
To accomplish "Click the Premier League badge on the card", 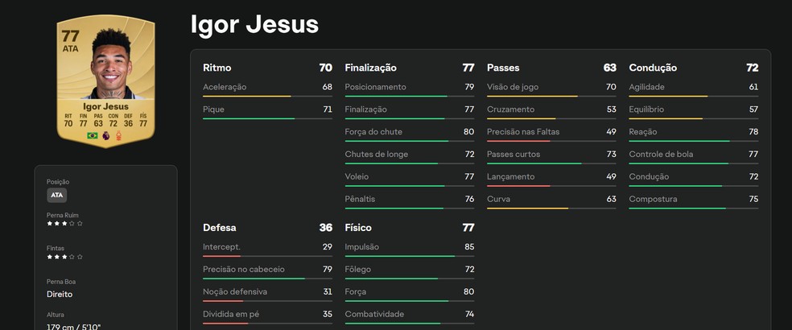I will coord(106,135).
